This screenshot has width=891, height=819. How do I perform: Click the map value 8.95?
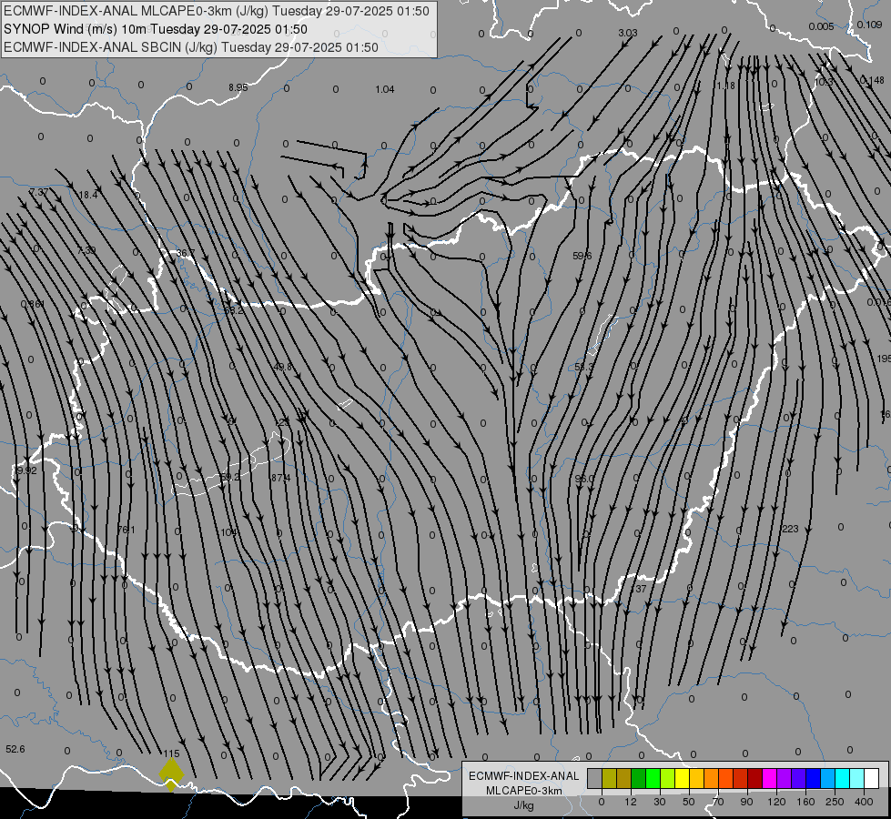[x=238, y=87]
